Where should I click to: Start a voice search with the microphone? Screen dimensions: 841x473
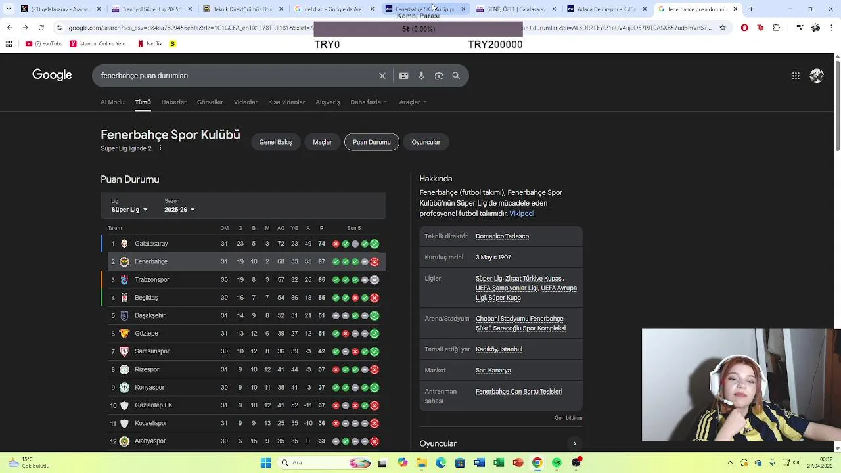(x=421, y=76)
